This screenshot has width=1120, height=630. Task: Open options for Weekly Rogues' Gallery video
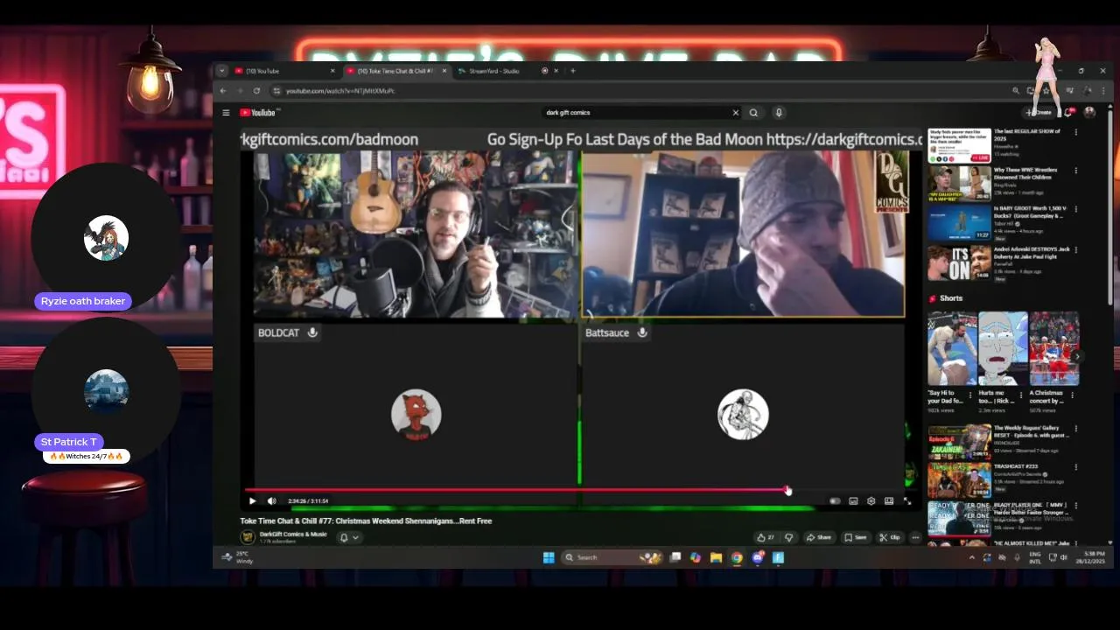[1076, 429]
